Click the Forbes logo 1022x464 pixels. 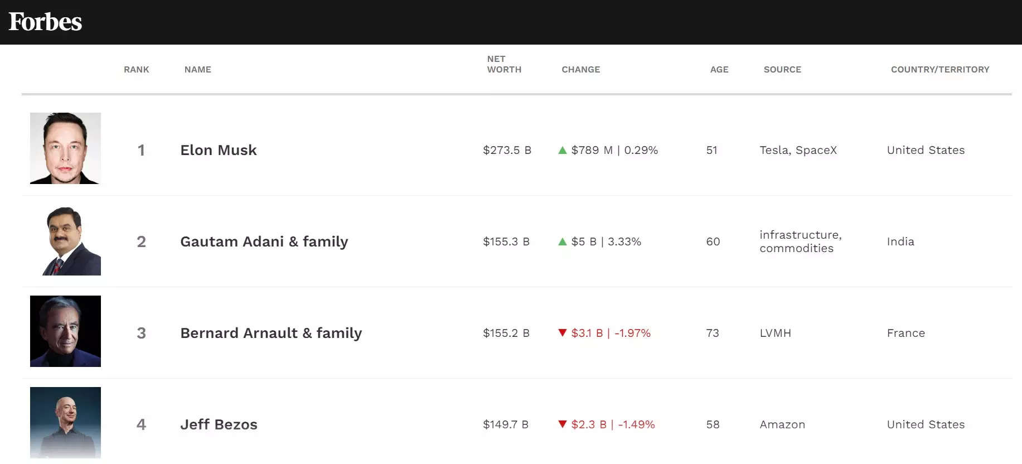[x=45, y=22]
